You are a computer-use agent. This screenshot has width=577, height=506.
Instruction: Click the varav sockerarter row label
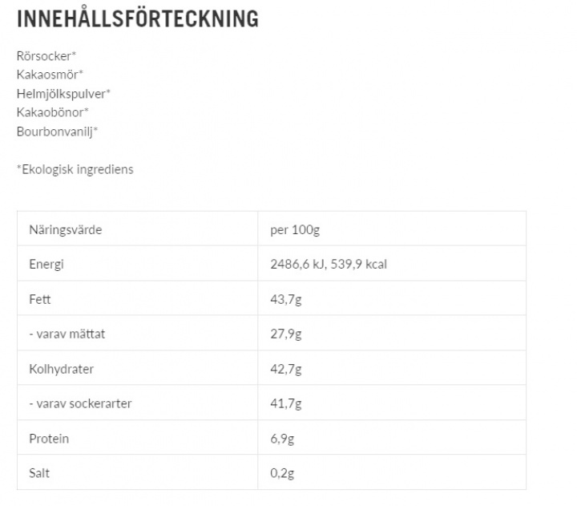pyautogui.click(x=80, y=403)
